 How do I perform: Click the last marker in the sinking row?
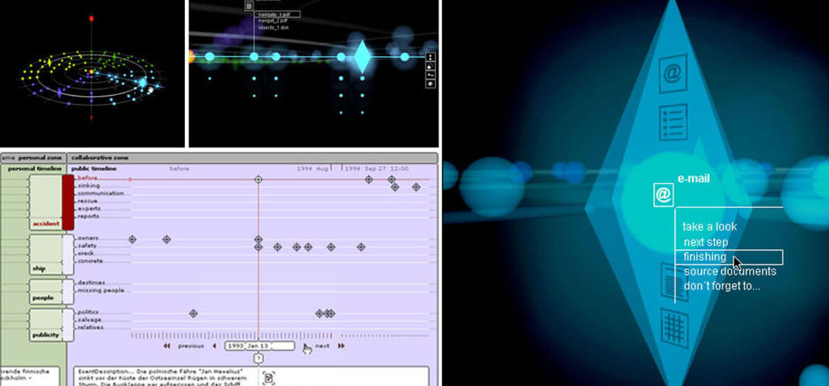pyautogui.click(x=416, y=187)
